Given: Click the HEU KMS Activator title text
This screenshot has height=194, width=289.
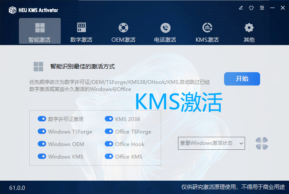Looking at the screenshot, I should point(39,10).
